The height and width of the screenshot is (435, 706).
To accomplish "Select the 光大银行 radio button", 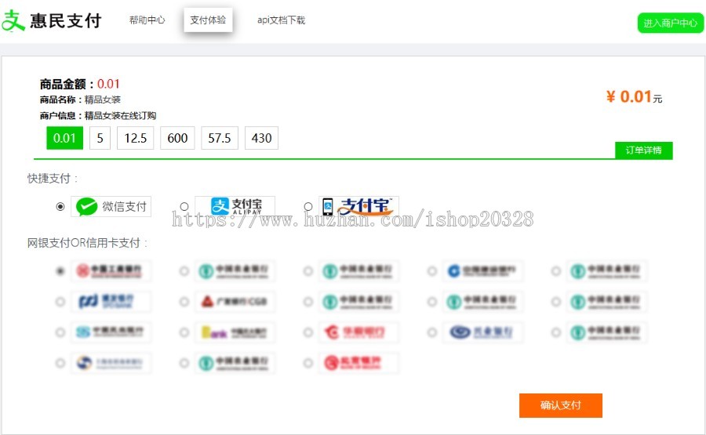I will tap(184, 332).
